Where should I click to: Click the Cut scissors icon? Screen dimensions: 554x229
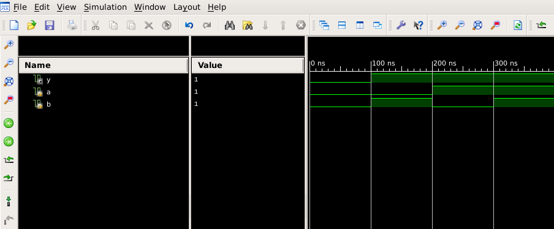96,25
